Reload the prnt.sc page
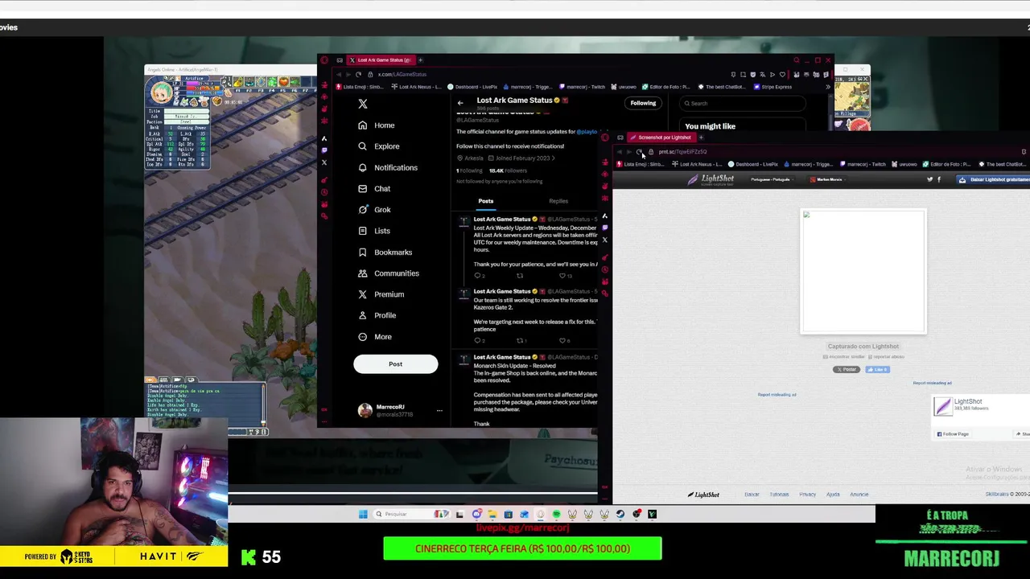Image resolution: width=1030 pixels, height=579 pixels. point(639,151)
